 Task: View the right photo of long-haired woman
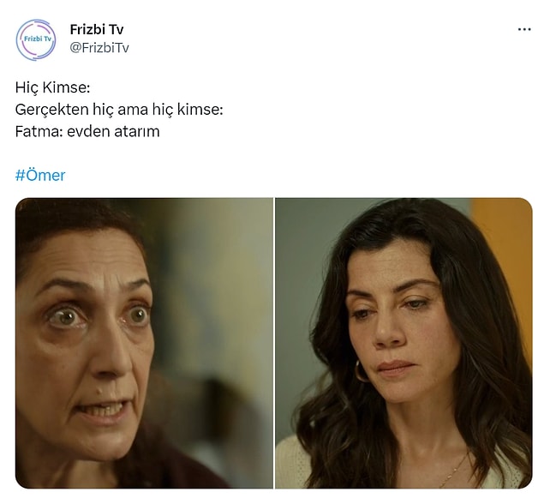[404, 343]
